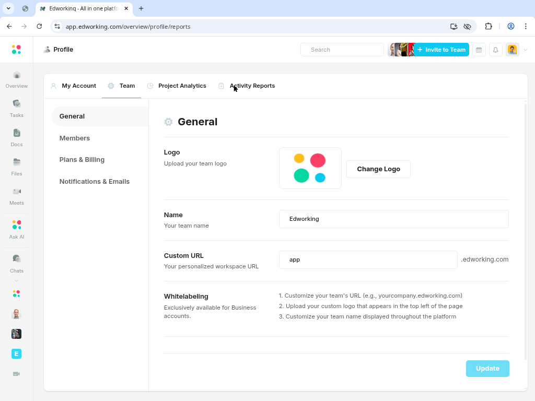Click the team Name input field
The image size is (535, 401).
click(x=393, y=219)
